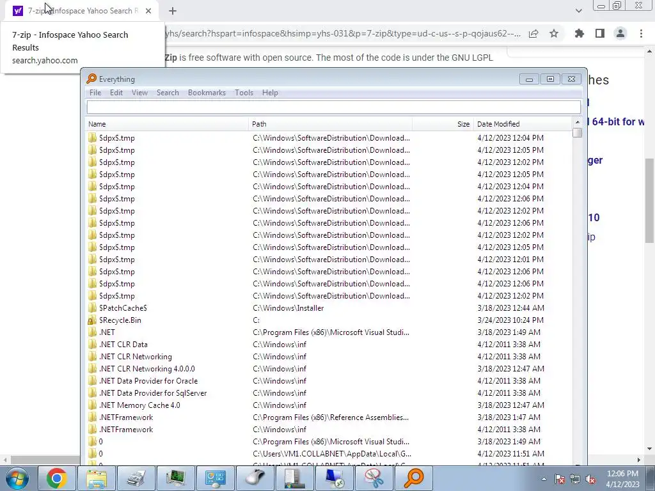Focus the Everything search box

(x=334, y=107)
